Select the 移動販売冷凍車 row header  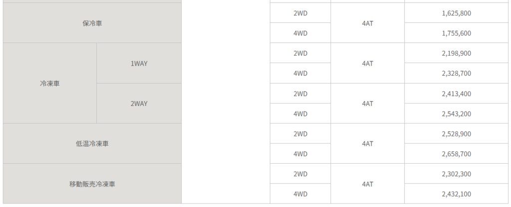coord(92,184)
